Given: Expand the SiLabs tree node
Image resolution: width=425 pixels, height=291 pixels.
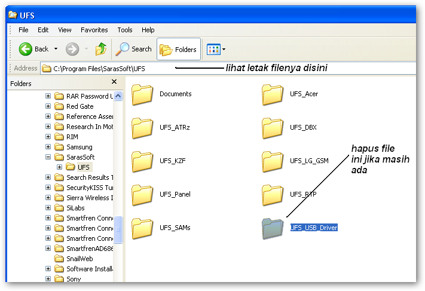Looking at the screenshot, I should coord(48,207).
